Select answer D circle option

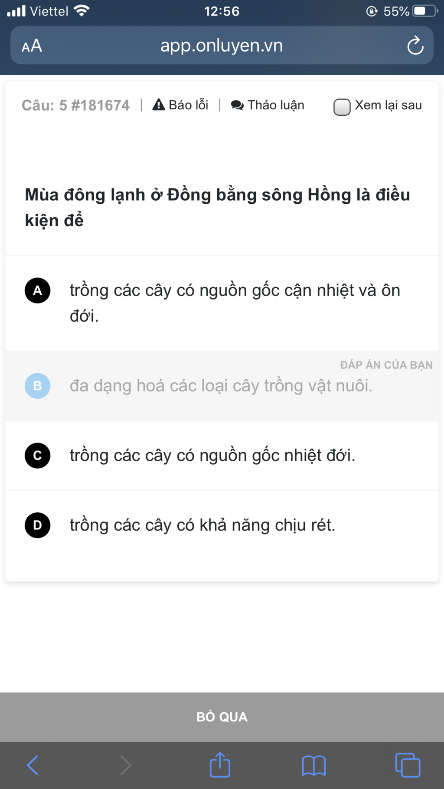pyautogui.click(x=38, y=525)
